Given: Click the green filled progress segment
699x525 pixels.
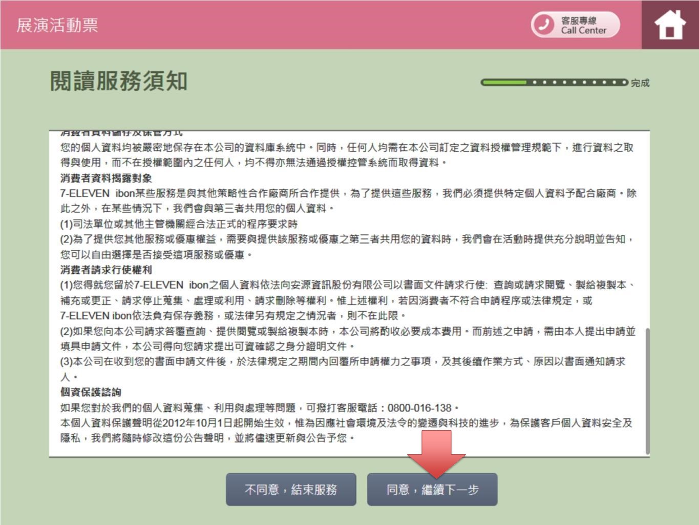Looking at the screenshot, I should tap(504, 82).
